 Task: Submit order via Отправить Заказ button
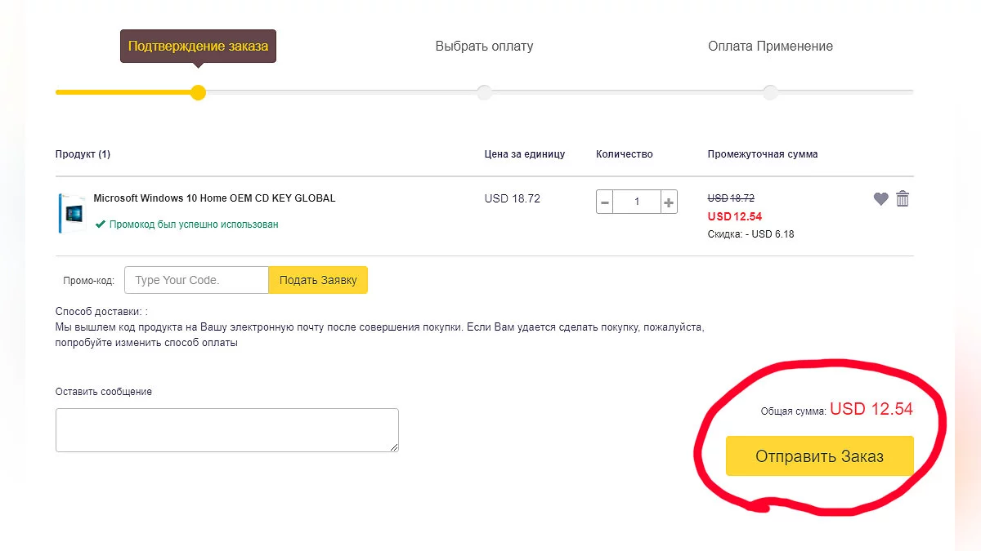pos(819,456)
